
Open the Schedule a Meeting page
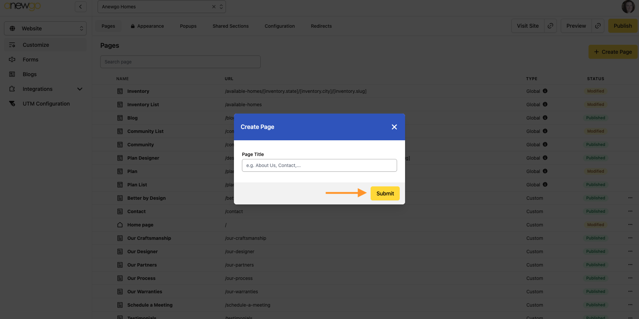pyautogui.click(x=365, y=305)
